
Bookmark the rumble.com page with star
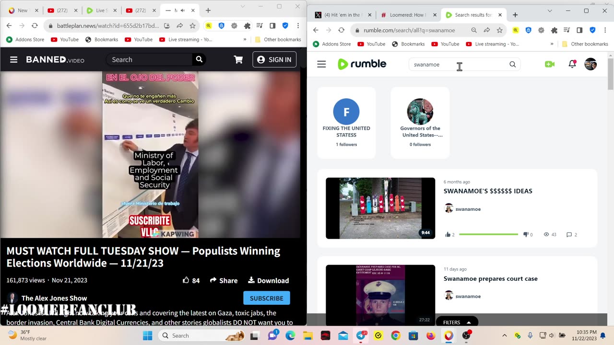point(499,30)
